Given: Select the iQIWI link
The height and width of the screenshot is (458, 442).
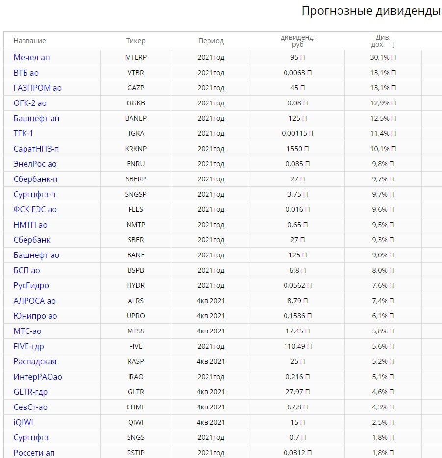Looking at the screenshot, I should coord(24,422).
